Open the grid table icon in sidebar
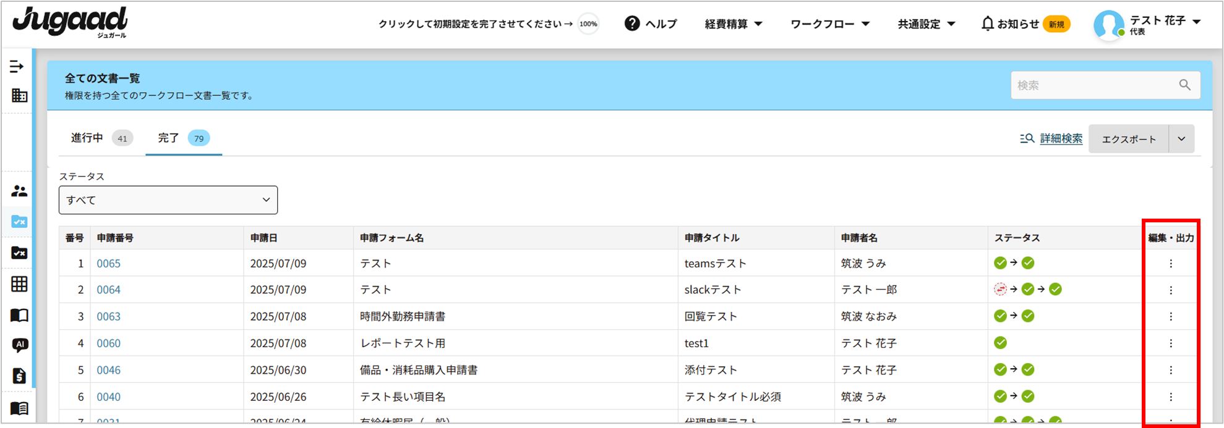This screenshot has height=428, width=1224. click(x=19, y=284)
